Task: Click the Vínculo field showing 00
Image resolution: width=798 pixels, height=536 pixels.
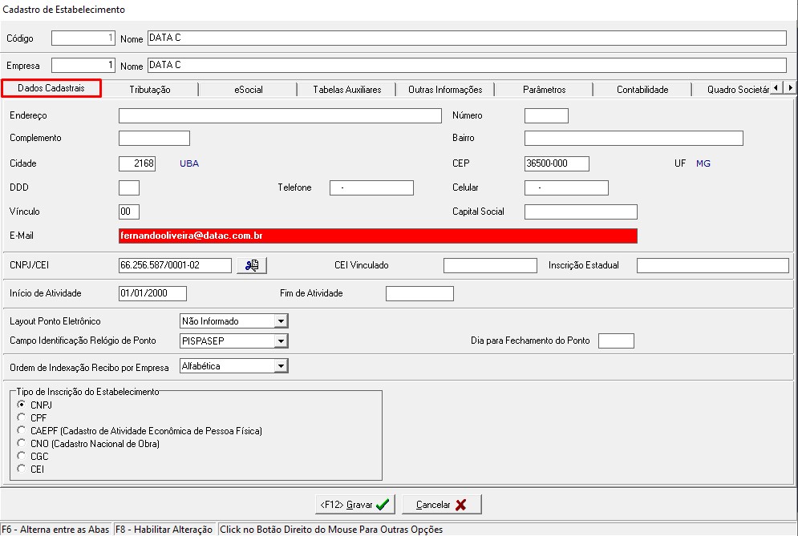Action: tap(129, 212)
